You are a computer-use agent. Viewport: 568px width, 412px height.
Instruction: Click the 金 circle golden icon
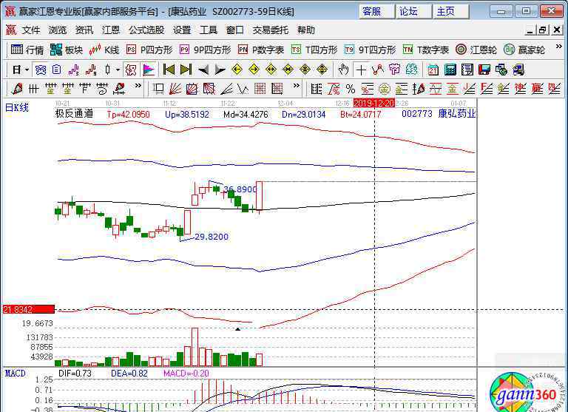tap(385, 89)
